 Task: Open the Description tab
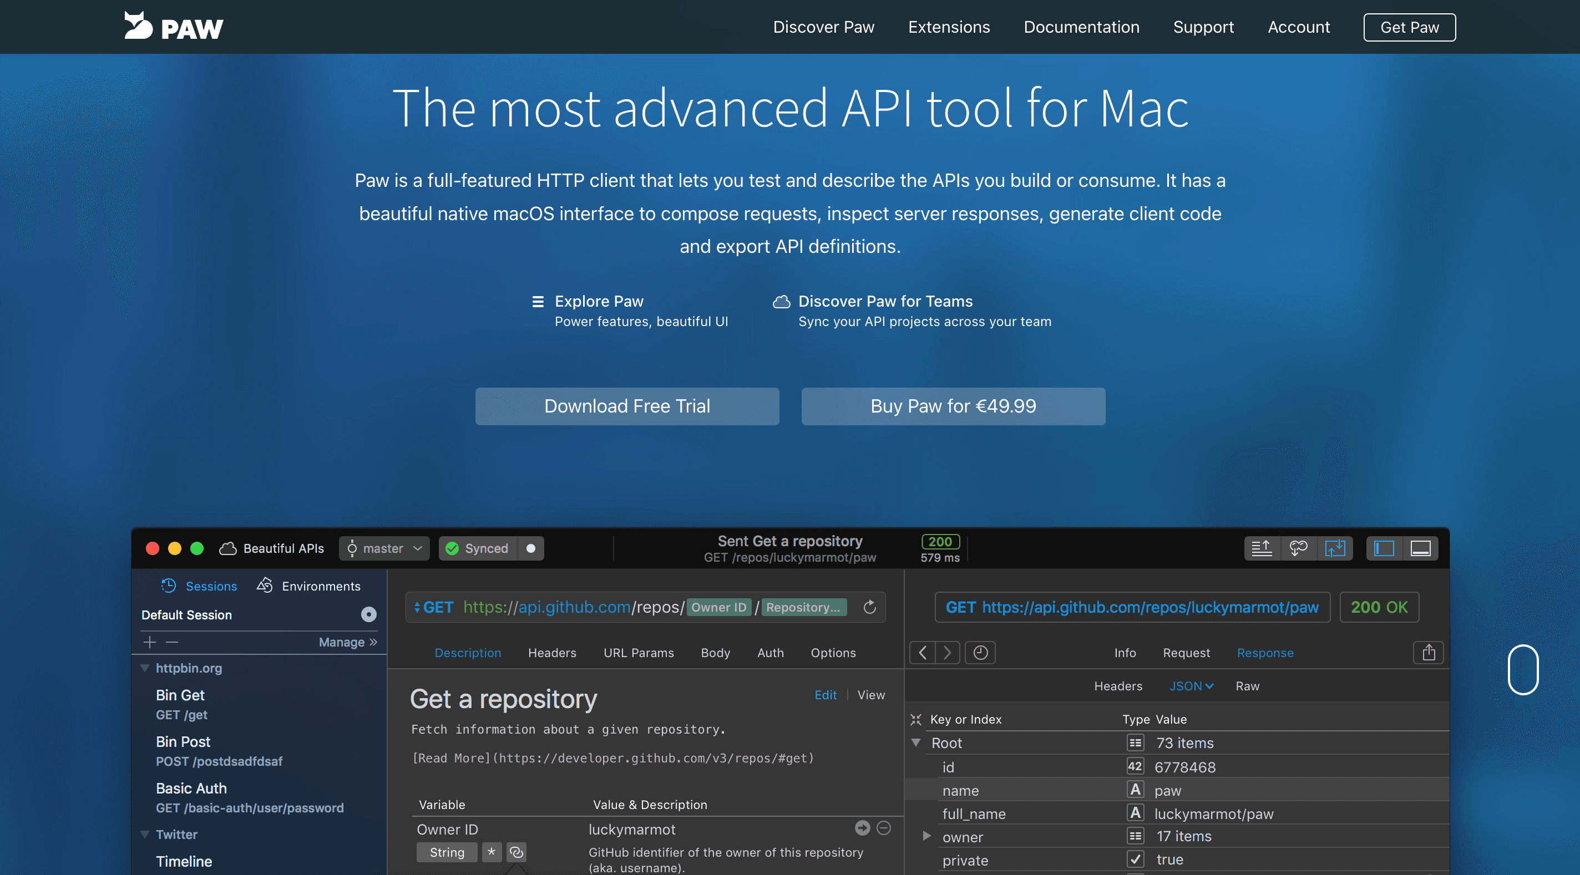467,653
